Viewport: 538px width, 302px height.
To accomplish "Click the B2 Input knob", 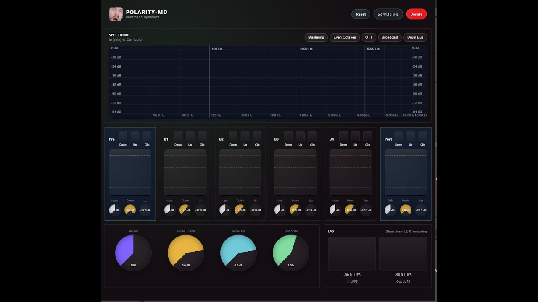I will click(225, 210).
